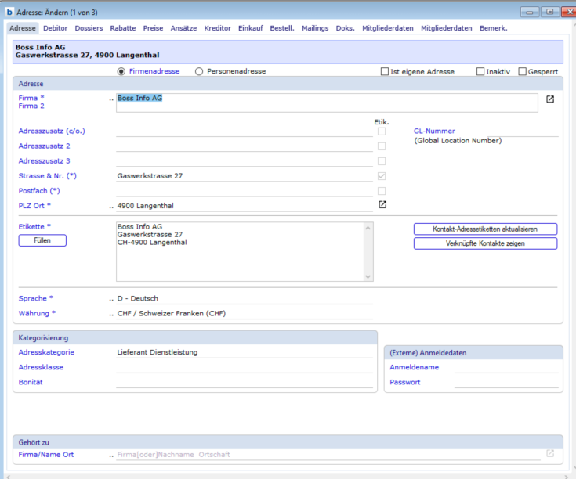Screen dimensions: 576x479
Task: Click into the Anmeldename input field
Action: (506, 367)
